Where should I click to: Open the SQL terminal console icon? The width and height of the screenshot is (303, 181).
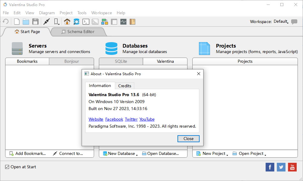(x=86, y=22)
